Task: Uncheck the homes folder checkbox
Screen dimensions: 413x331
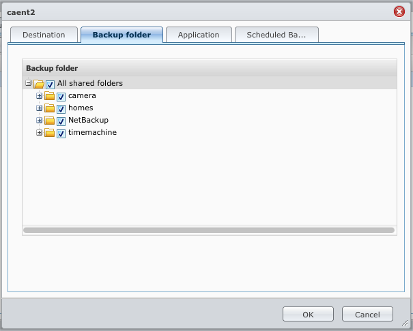Action: (x=61, y=109)
